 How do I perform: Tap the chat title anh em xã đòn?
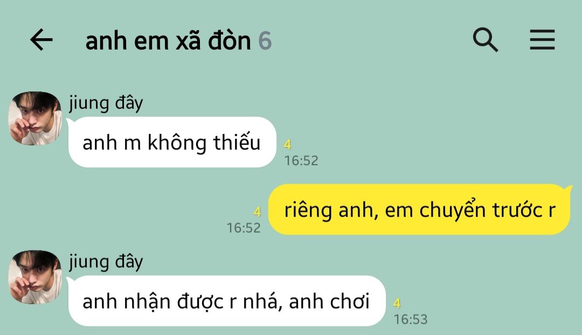(x=168, y=40)
